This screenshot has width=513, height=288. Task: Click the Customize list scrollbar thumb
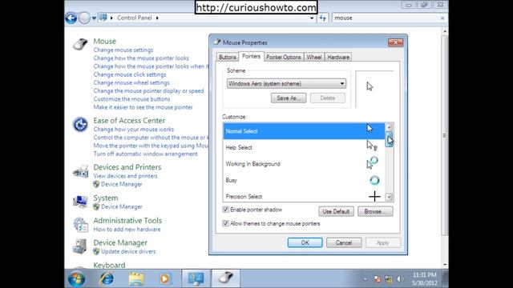(x=389, y=140)
